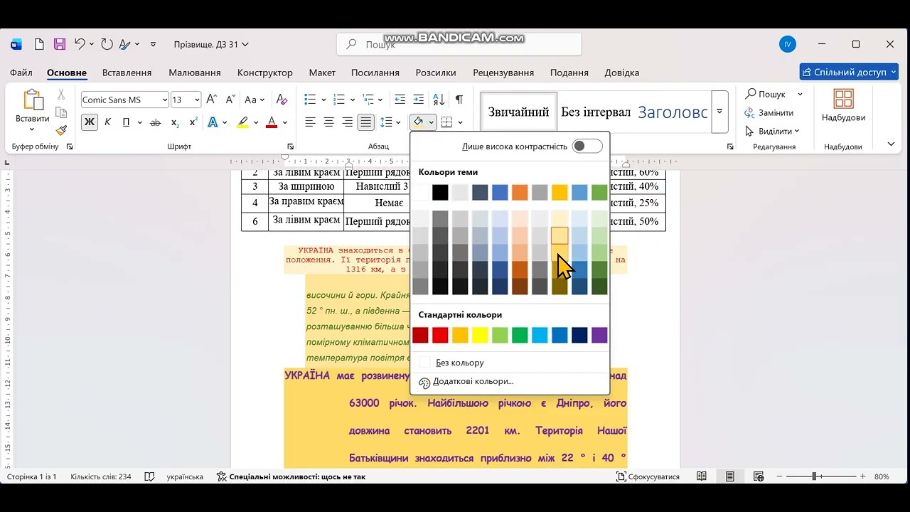Toggle Focus mode (Сфокусуватися)
Image resolution: width=910 pixels, height=512 pixels.
click(x=648, y=476)
